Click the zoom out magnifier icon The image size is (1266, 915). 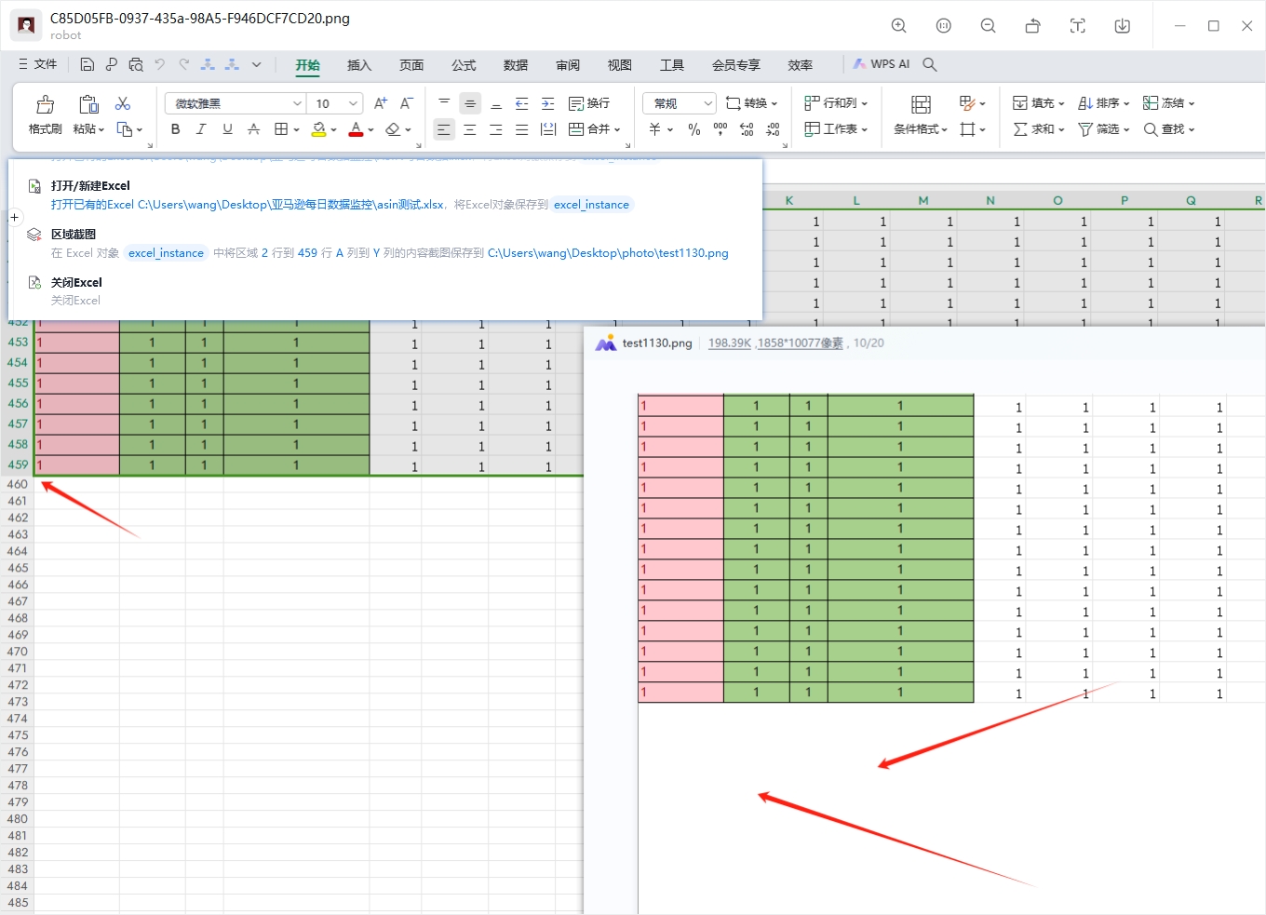(988, 26)
